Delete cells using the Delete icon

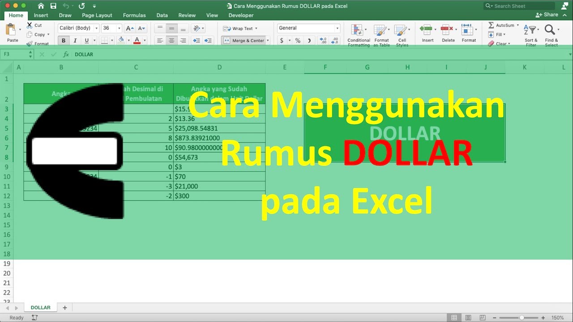448,34
